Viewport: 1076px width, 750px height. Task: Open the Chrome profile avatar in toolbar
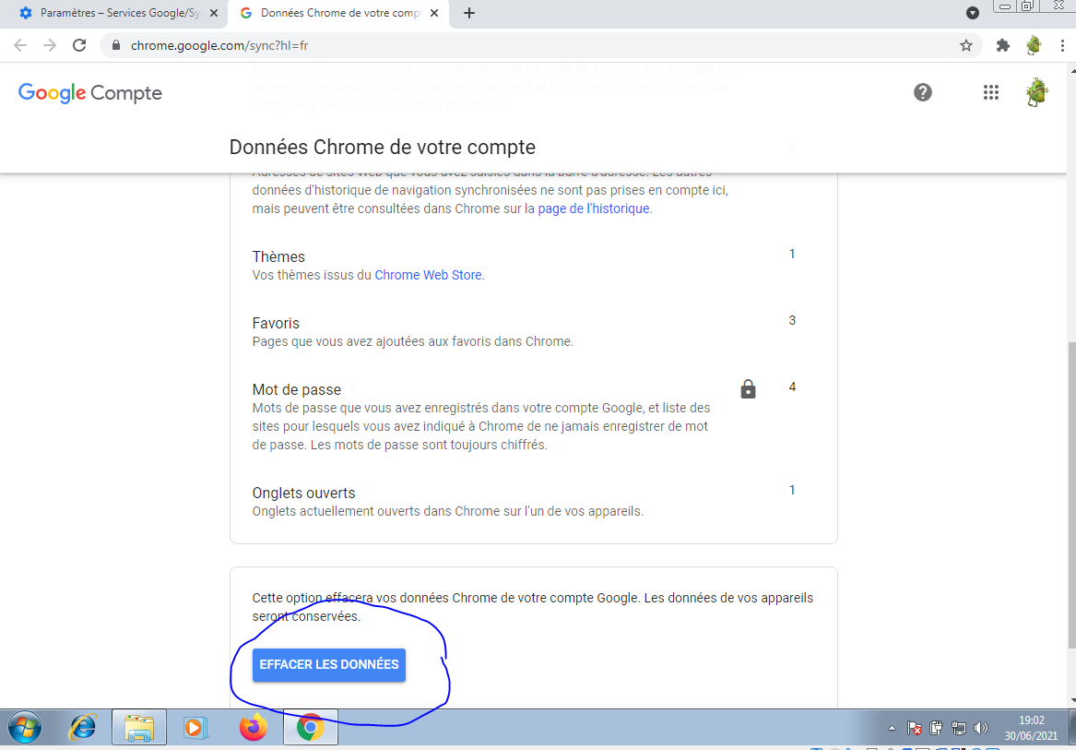pos(1034,45)
